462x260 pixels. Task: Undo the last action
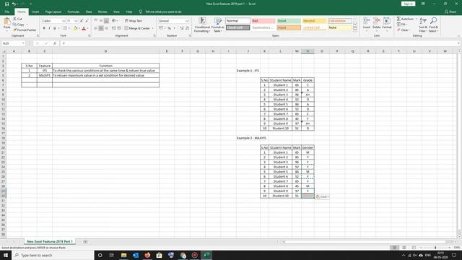click(x=14, y=4)
